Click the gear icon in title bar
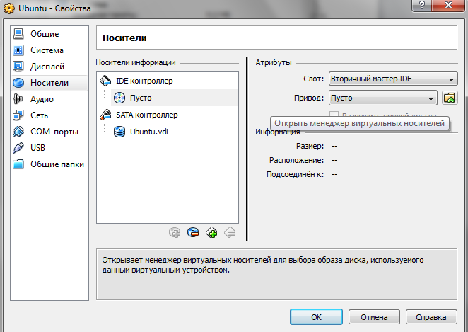This screenshot has height=332, width=468. coord(8,8)
